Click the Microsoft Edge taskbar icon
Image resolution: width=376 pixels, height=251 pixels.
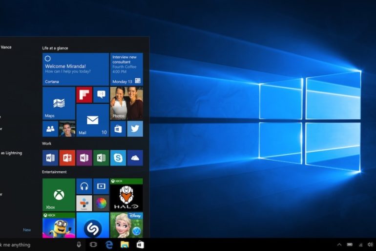point(109,245)
